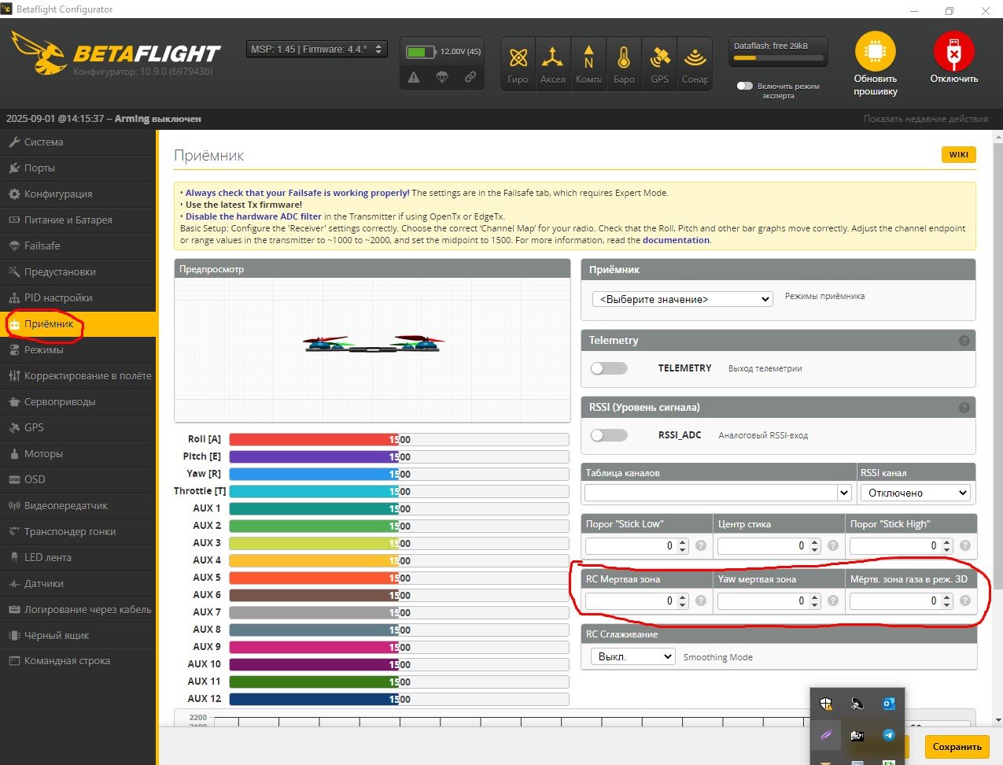Viewport: 1003px width, 765px height.
Task: Click stepper arrows on Yaw deadband value
Action: (814, 601)
